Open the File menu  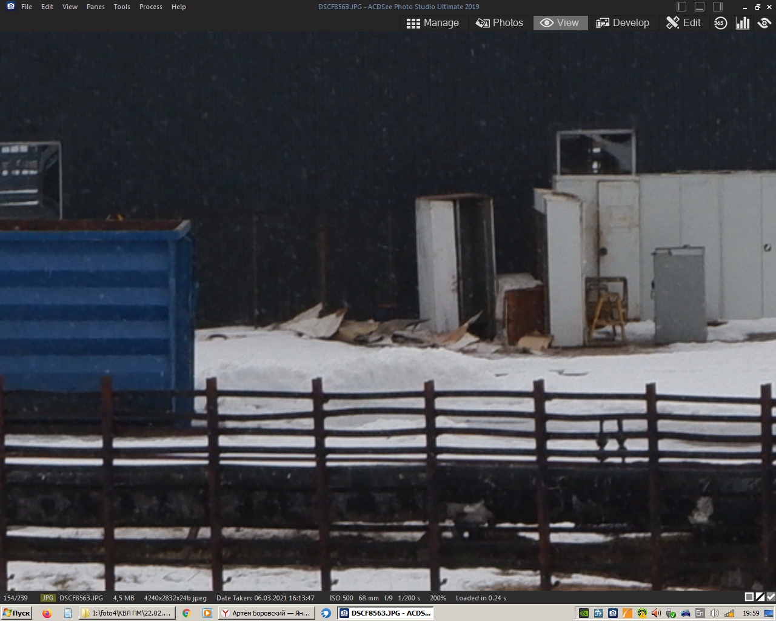27,7
